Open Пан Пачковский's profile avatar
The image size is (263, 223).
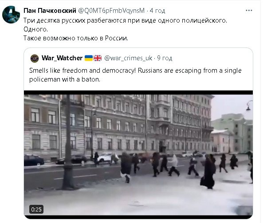pos(11,15)
